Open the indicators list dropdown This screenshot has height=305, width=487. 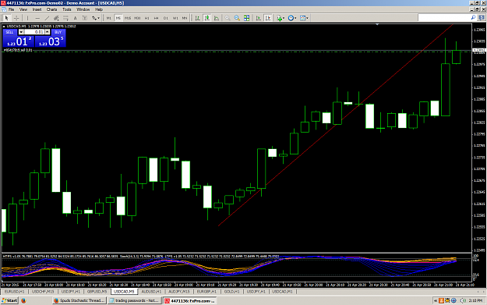[281, 18]
